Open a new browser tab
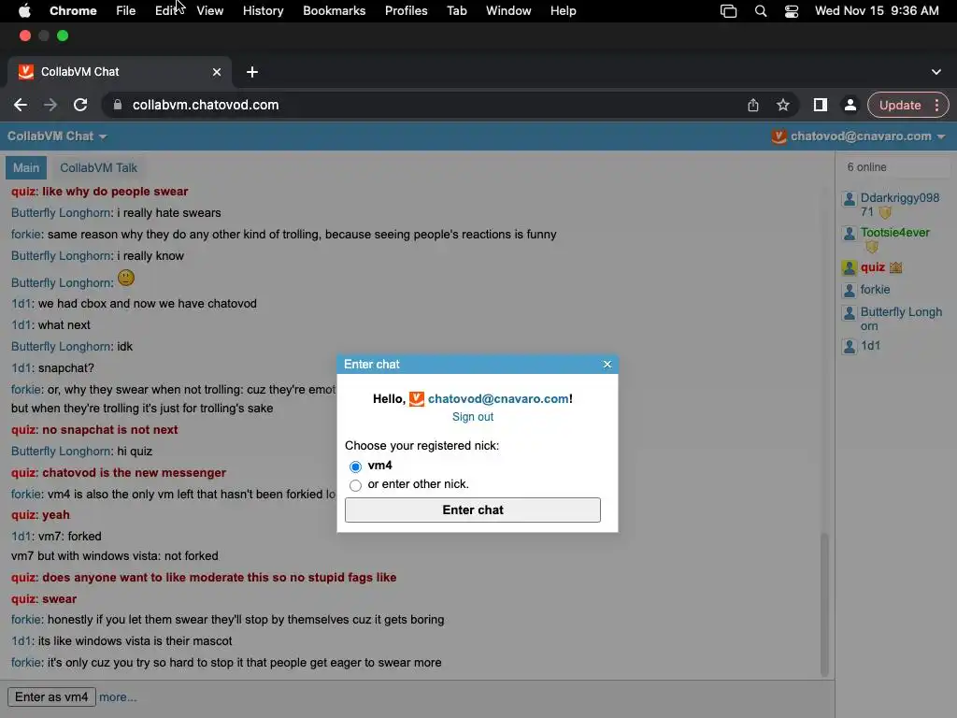Image resolution: width=957 pixels, height=718 pixels. pos(252,72)
